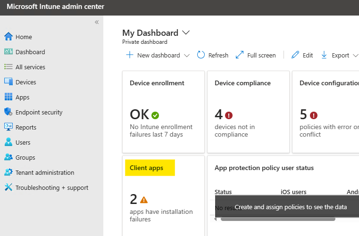359x236 pixels.
Task: Click the Troubleshooting wrench icon
Action: coord(8,187)
